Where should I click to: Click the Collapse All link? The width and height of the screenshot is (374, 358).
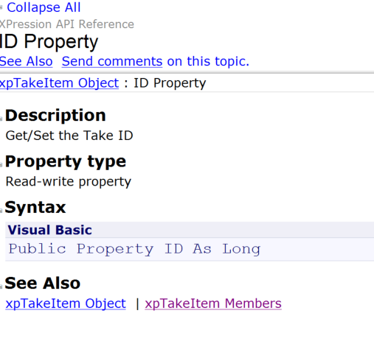click(44, 7)
